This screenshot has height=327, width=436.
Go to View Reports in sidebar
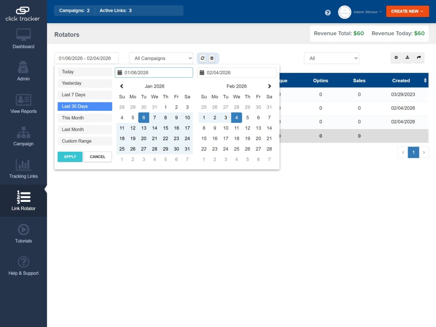coord(24,103)
